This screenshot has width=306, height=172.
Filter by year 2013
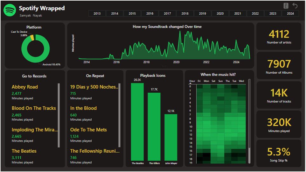(97, 13)
